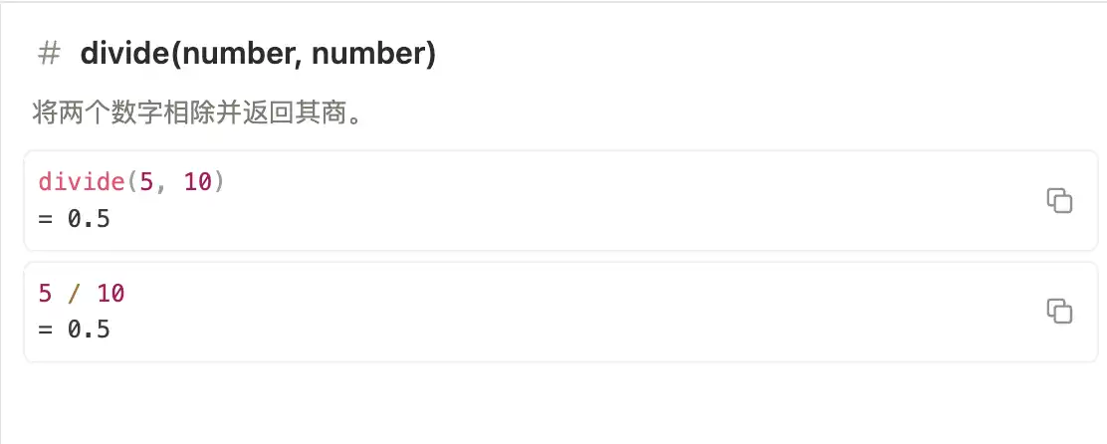Image resolution: width=1107 pixels, height=444 pixels.
Task: Click the number 5 in the 5 / 10 example
Action: (x=46, y=295)
